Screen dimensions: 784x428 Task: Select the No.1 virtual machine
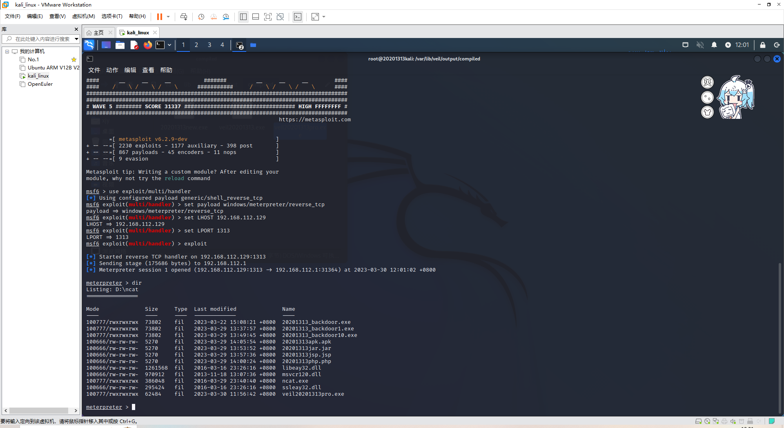click(33, 60)
